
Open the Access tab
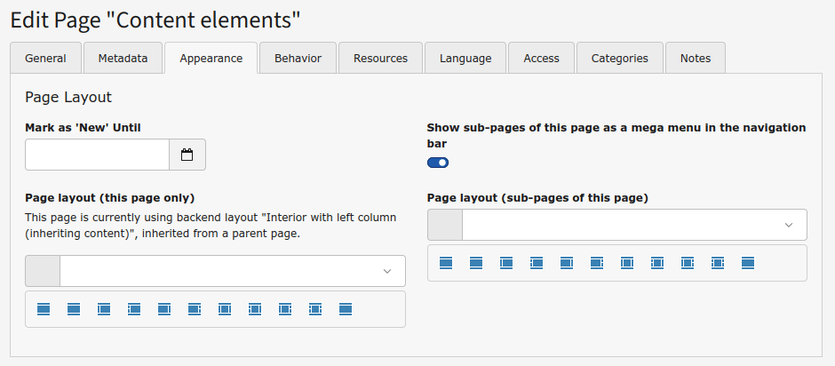[541, 58]
